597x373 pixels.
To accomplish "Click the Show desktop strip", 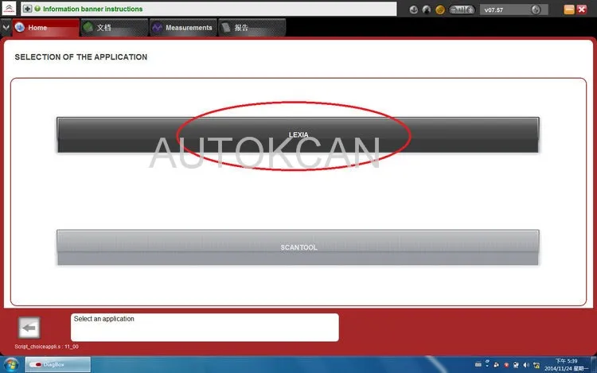I will tap(594, 364).
